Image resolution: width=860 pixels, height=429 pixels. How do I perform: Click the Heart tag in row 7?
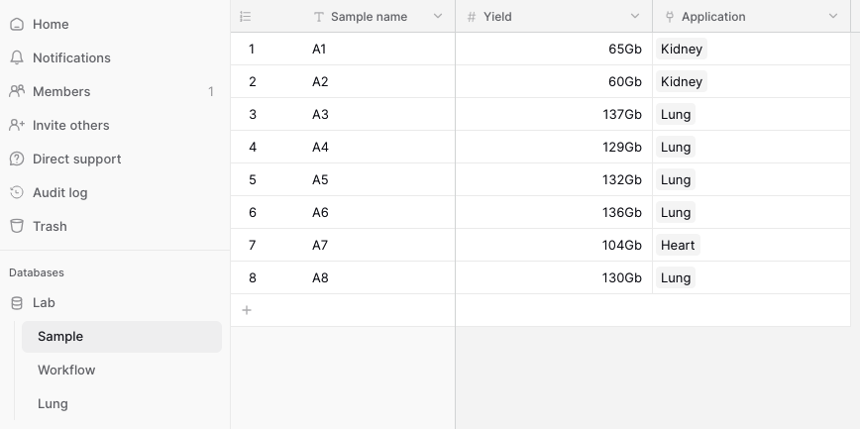678,246
